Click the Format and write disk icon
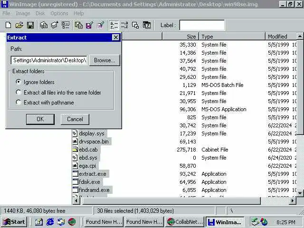The width and height of the screenshot is (304, 228). coord(101,25)
